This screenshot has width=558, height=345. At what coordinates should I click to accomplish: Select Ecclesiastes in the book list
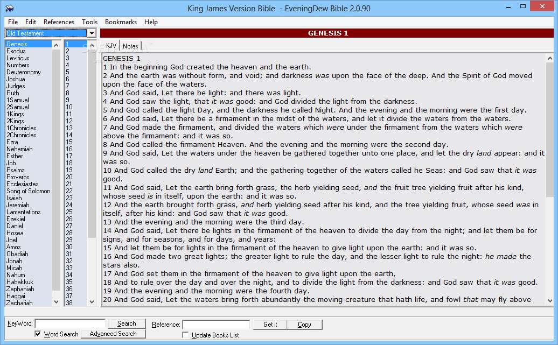click(x=29, y=184)
